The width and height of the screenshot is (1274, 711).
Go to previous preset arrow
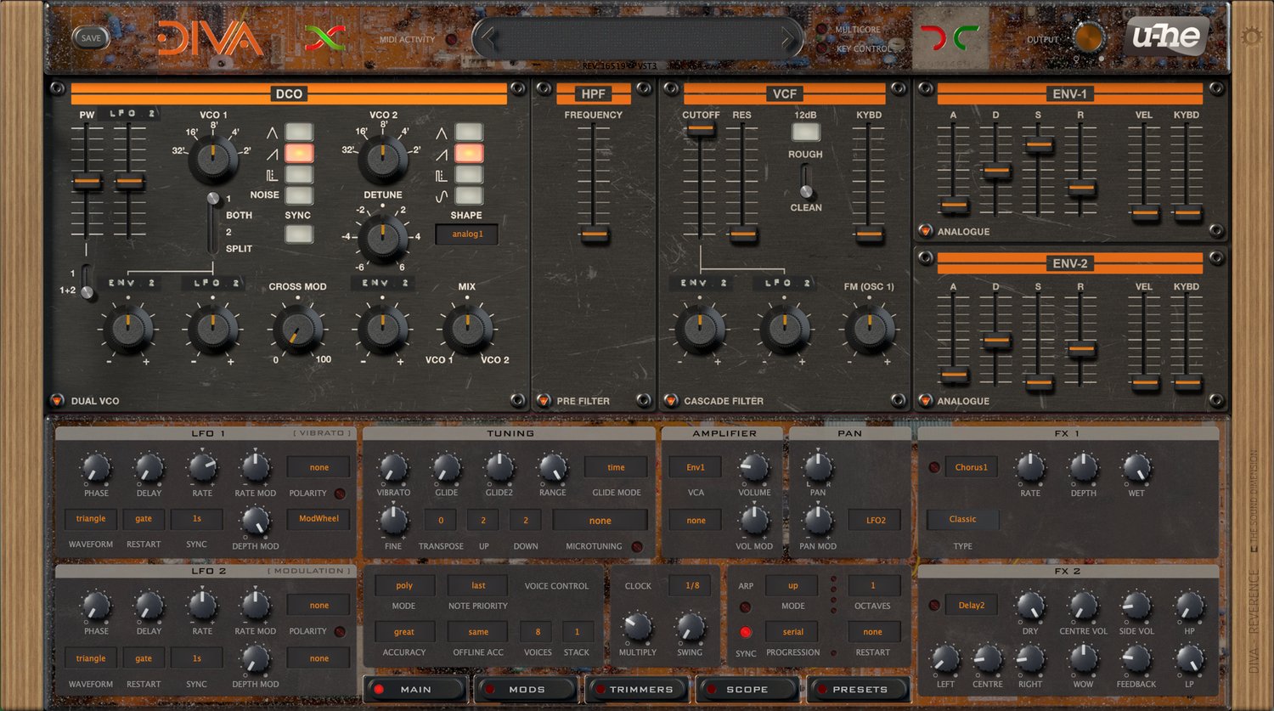click(x=487, y=38)
